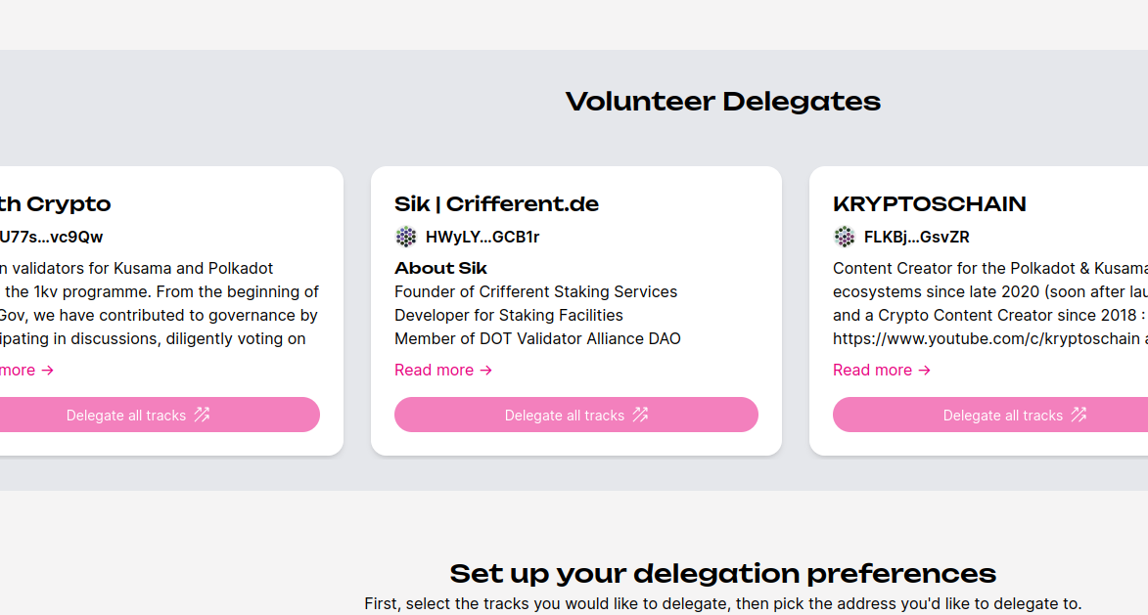
Task: Click the address HWyLY…GCB1r text
Action: 482,236
